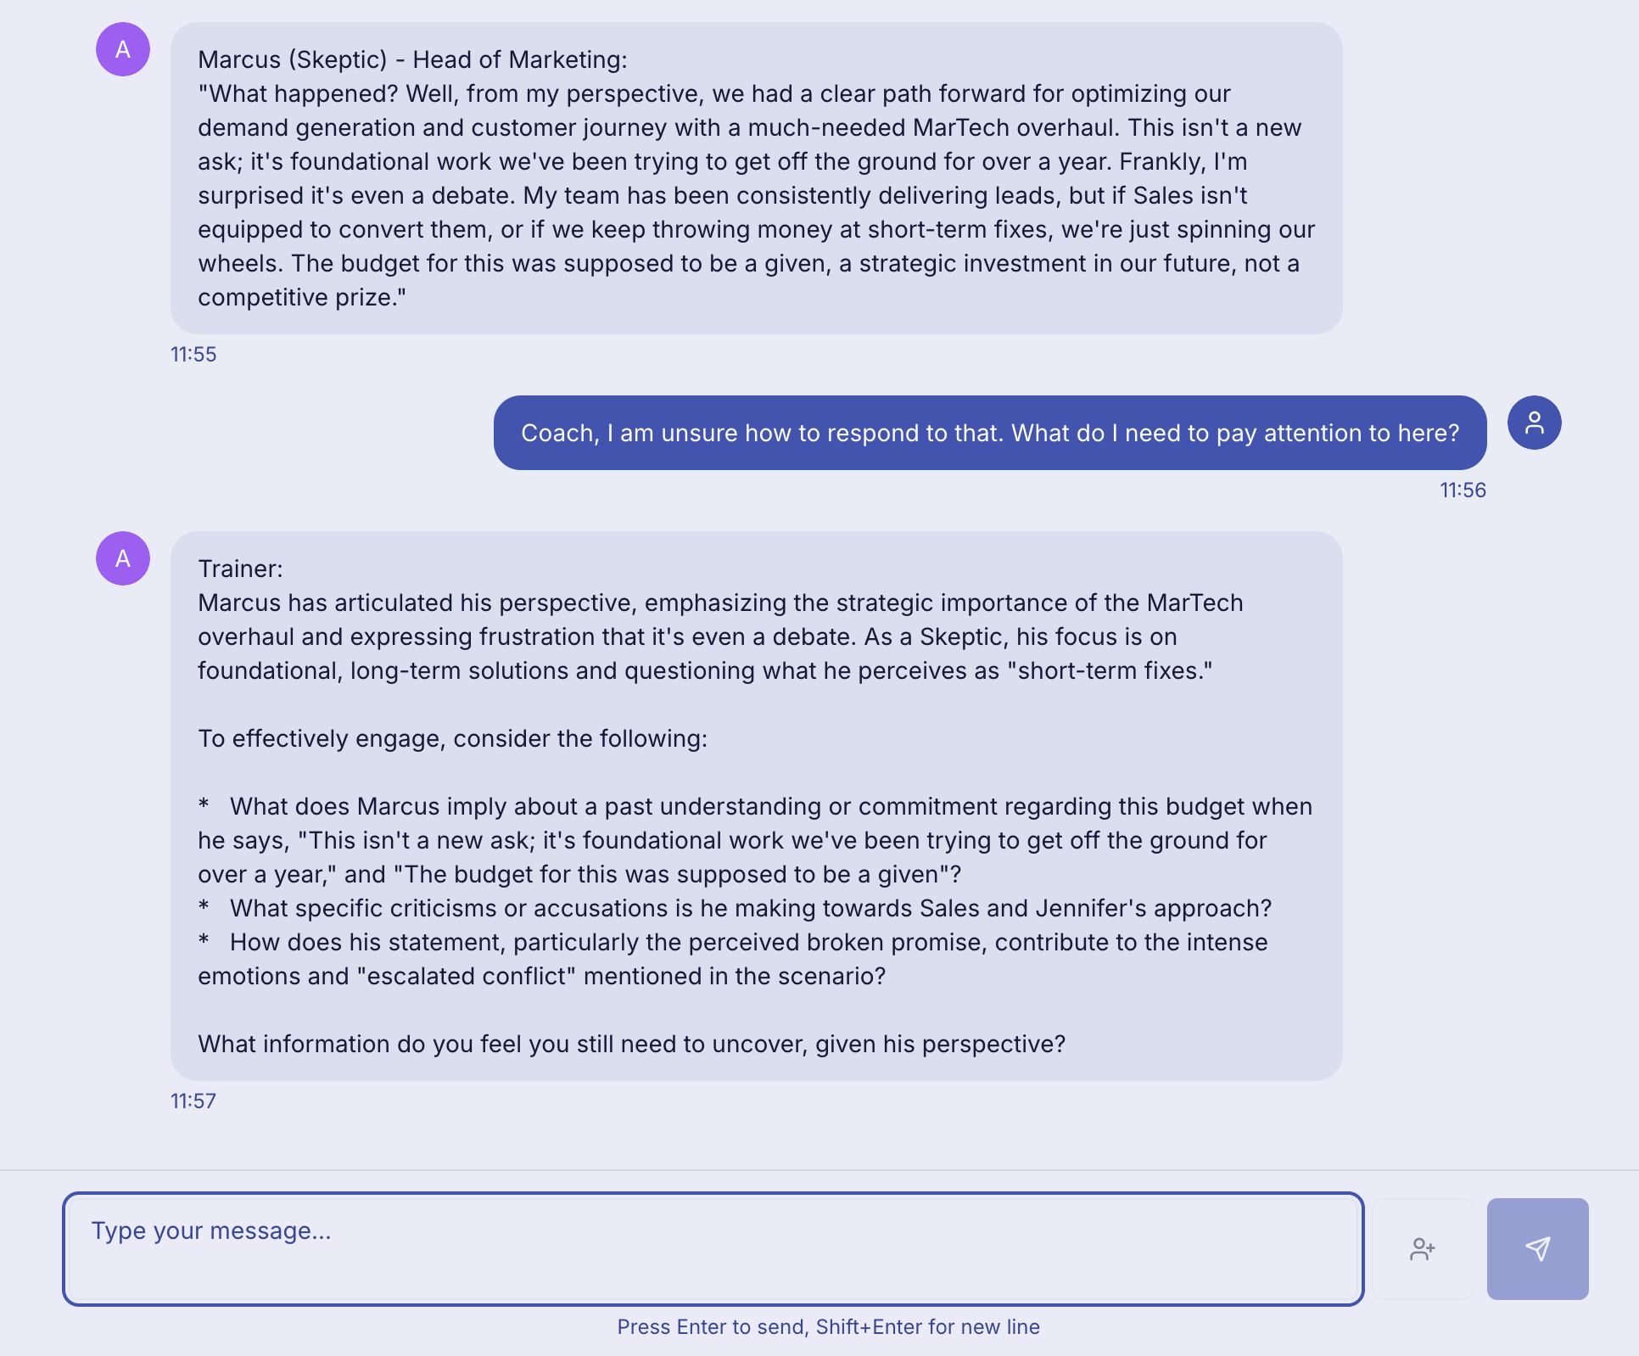Click the Press Enter to send helper text
1639x1356 pixels.
(828, 1327)
